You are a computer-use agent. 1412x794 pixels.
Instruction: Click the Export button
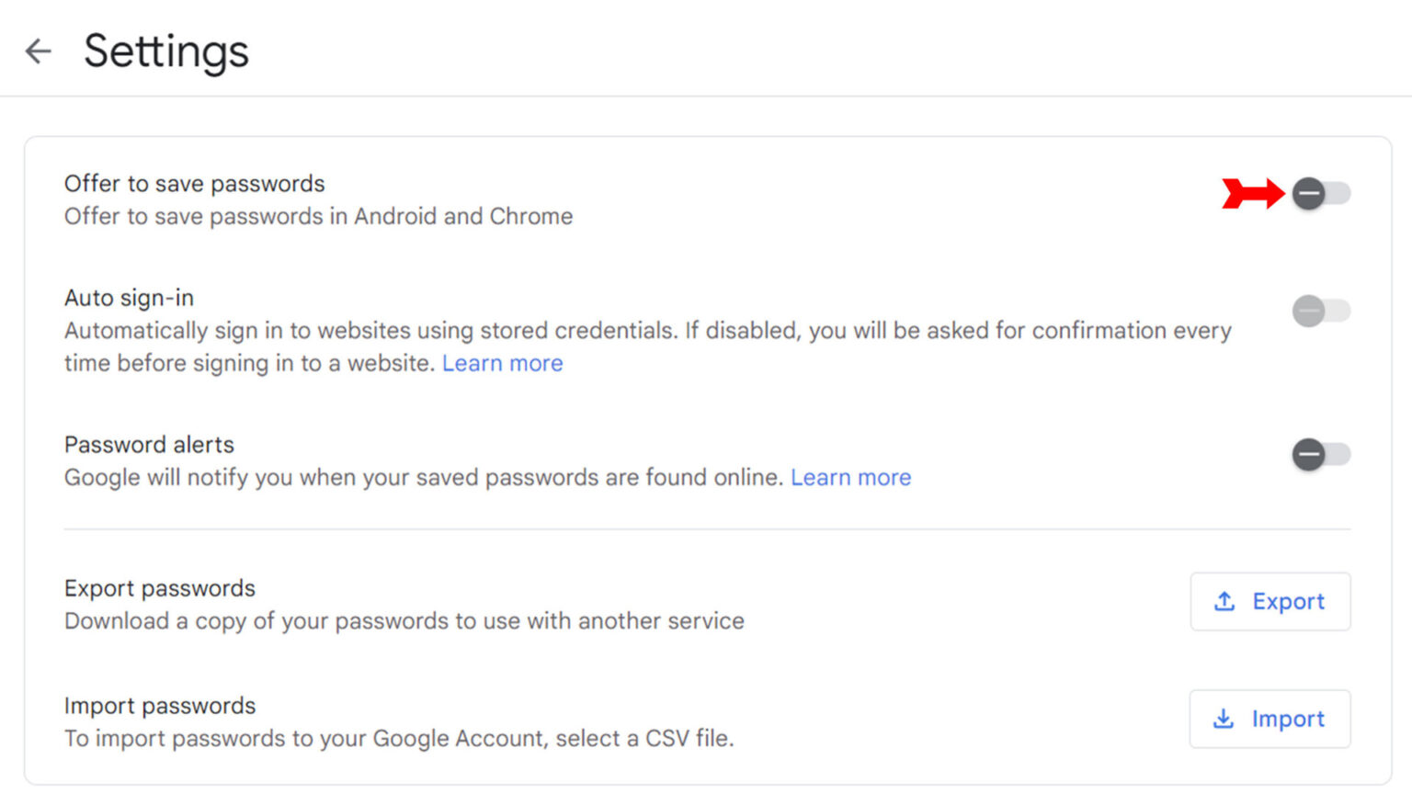1270,601
